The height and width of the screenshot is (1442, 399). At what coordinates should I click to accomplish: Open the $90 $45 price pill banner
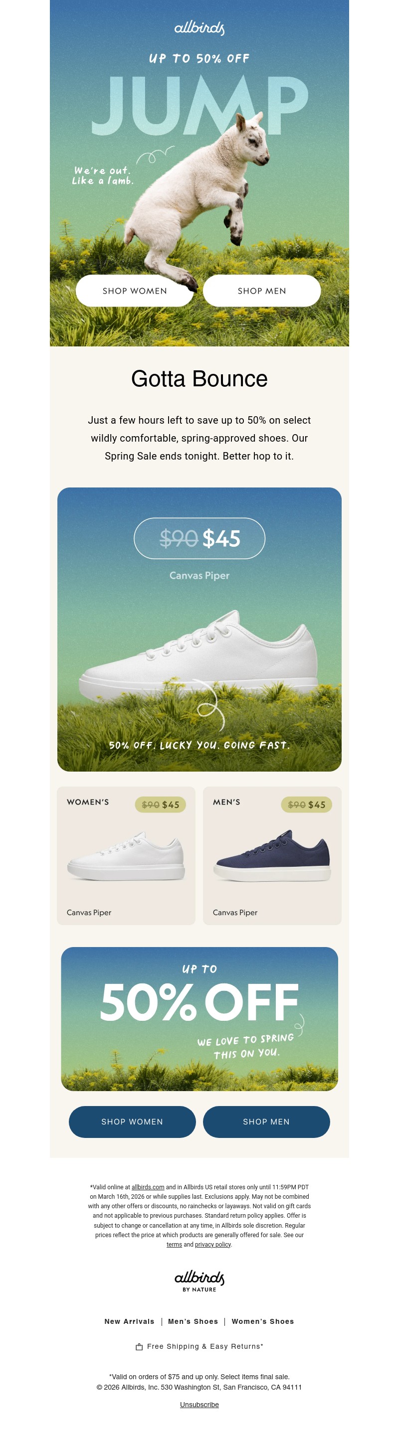pyautogui.click(x=199, y=538)
